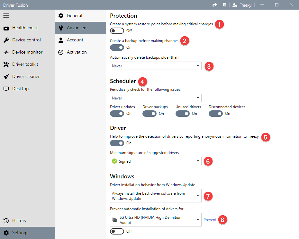Image resolution: width=299 pixels, height=239 pixels.
Task: Expand the delete backups older than dropdown
Action: [x=156, y=66]
